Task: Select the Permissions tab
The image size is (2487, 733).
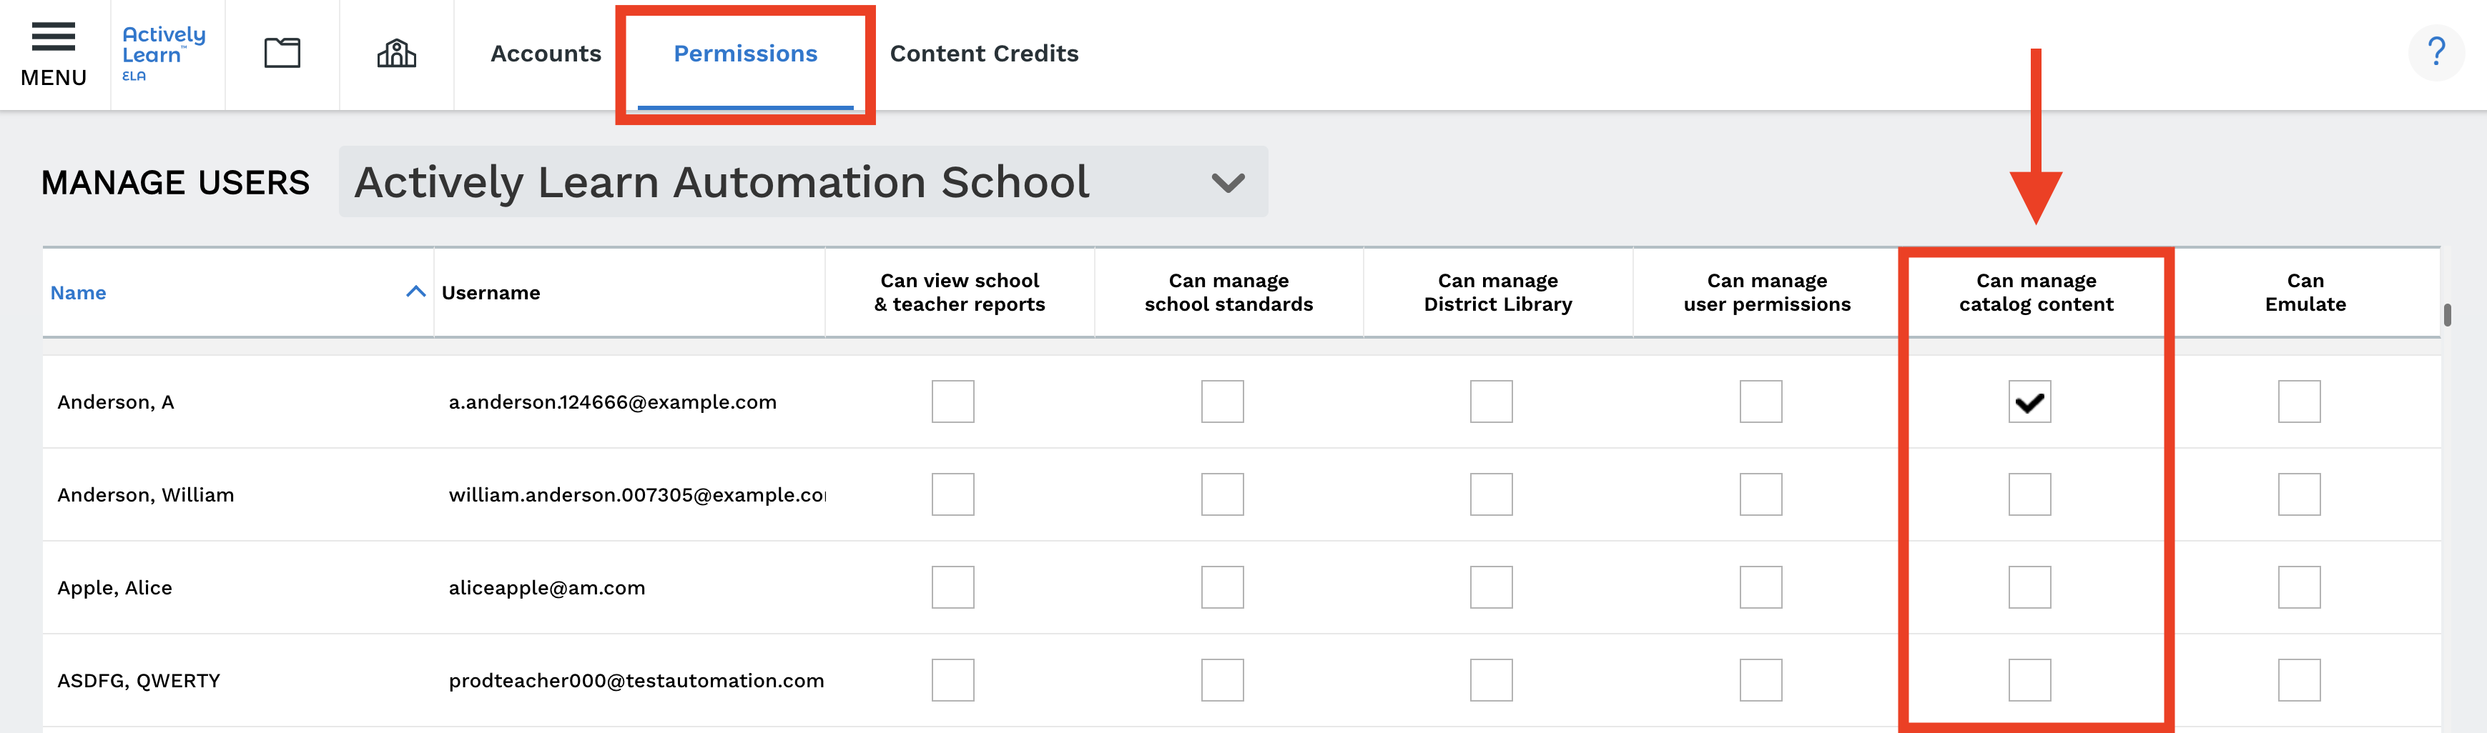Action: click(x=745, y=54)
